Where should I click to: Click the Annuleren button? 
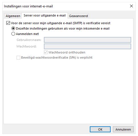click(x=123, y=129)
